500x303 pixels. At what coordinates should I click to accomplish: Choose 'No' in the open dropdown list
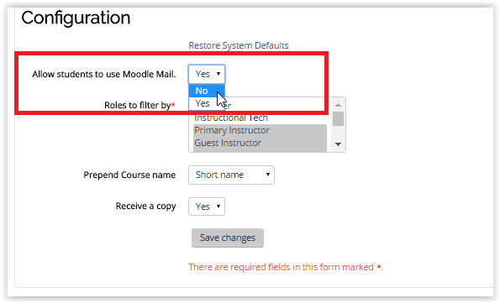207,91
